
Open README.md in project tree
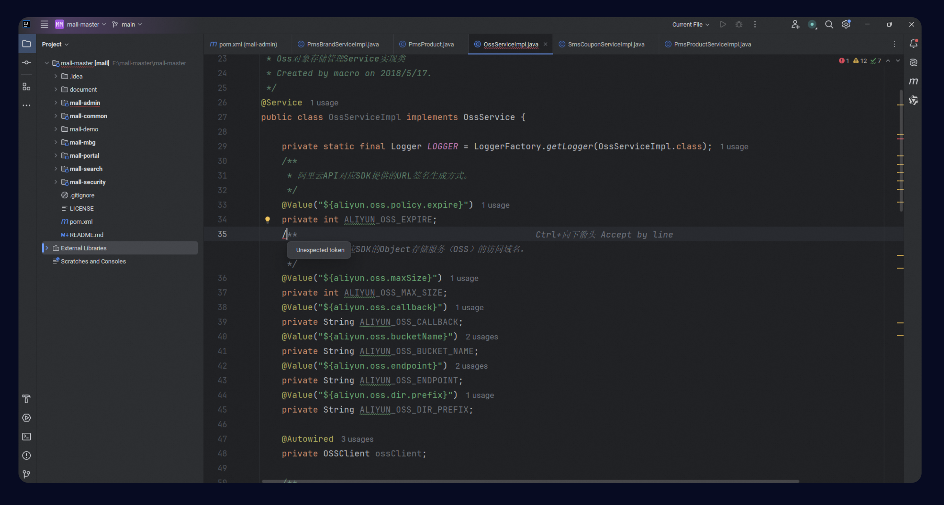pos(86,235)
